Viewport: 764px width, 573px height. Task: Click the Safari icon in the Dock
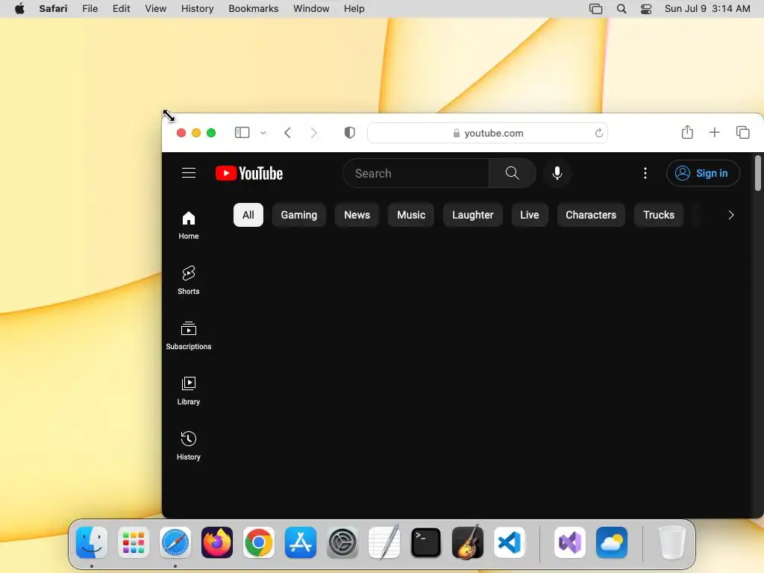pos(175,542)
